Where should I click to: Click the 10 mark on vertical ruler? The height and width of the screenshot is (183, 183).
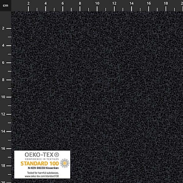tap(3, 97)
